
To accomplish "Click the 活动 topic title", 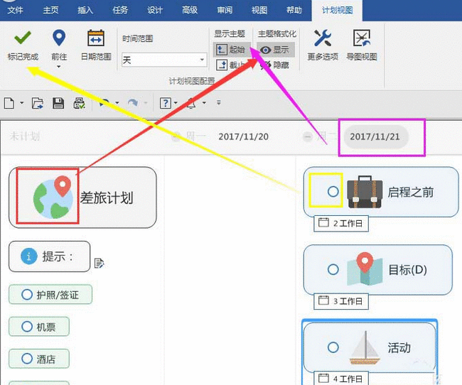I will click(399, 348).
